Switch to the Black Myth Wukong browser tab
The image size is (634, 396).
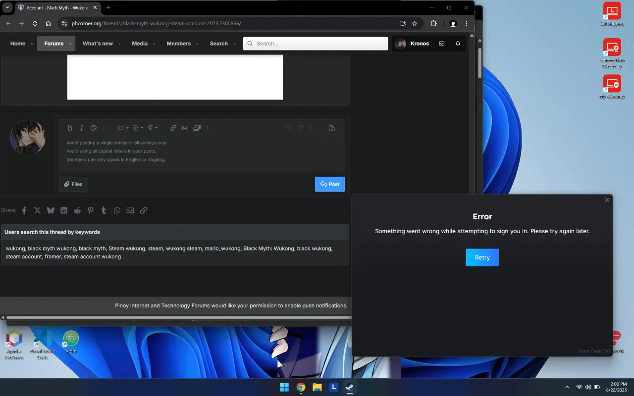point(57,8)
